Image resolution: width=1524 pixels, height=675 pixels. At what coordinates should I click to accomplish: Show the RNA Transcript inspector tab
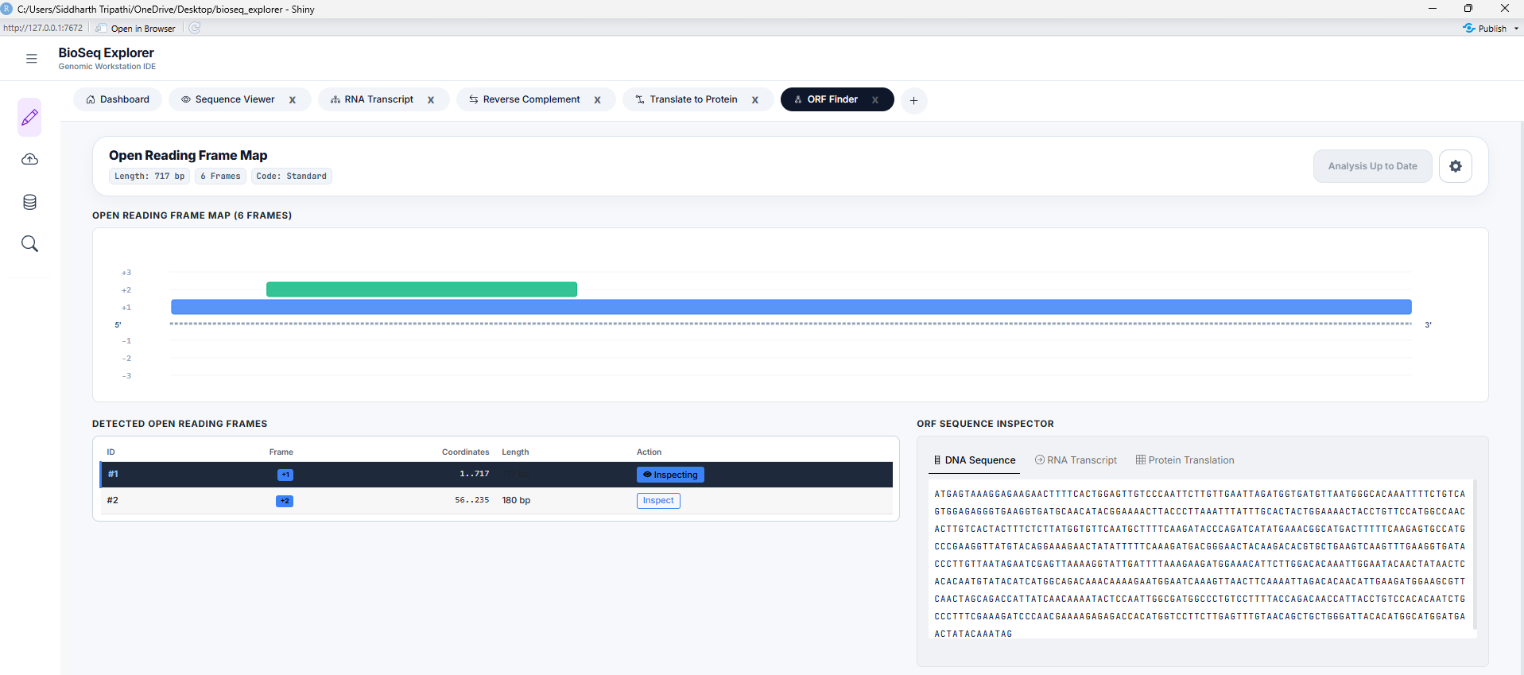pyautogui.click(x=1076, y=460)
